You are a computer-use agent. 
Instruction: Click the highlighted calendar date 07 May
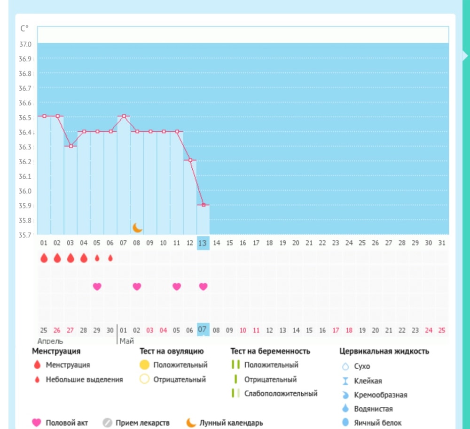[x=203, y=329]
